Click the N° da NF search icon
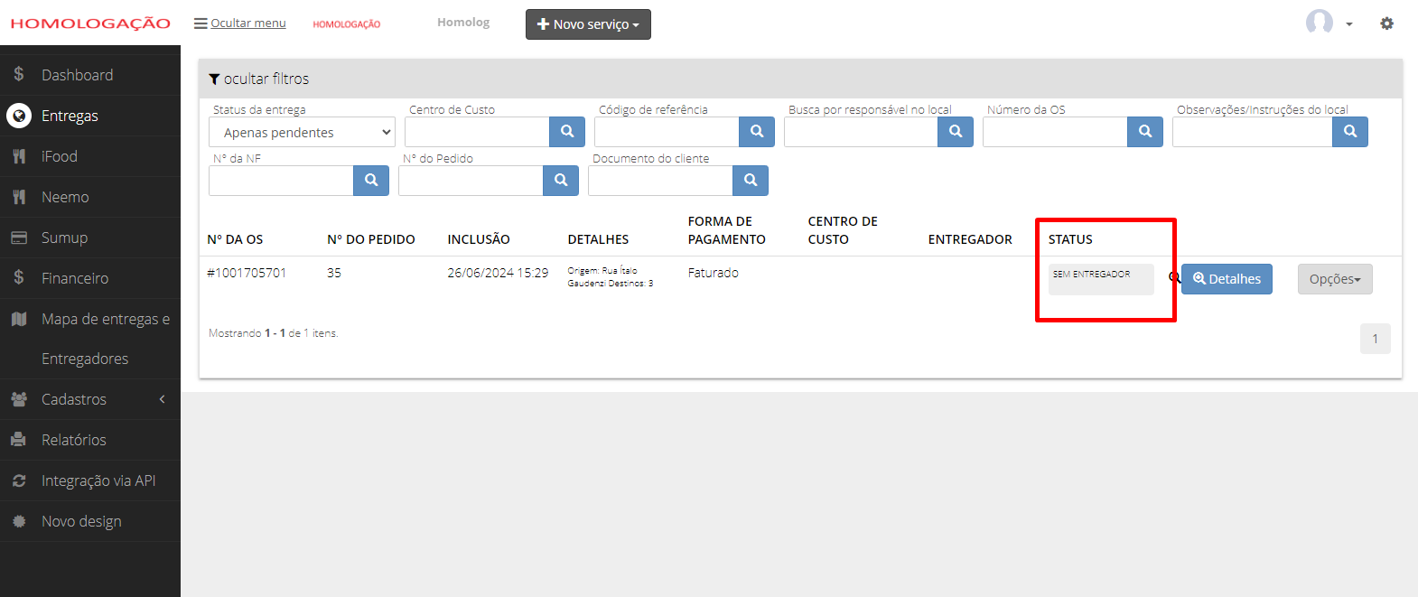The height and width of the screenshot is (597, 1418). tap(371, 181)
